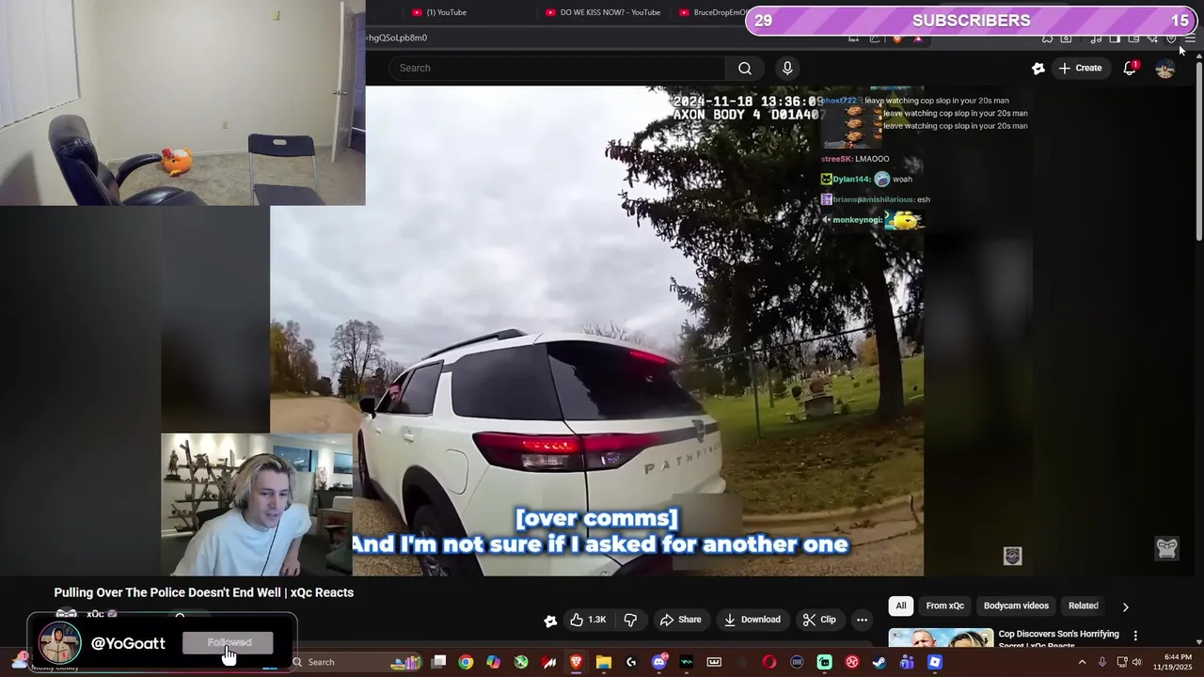Switch to DO WE KISS NOW? browser tab
Screen dimensions: 1204x677
[603, 12]
